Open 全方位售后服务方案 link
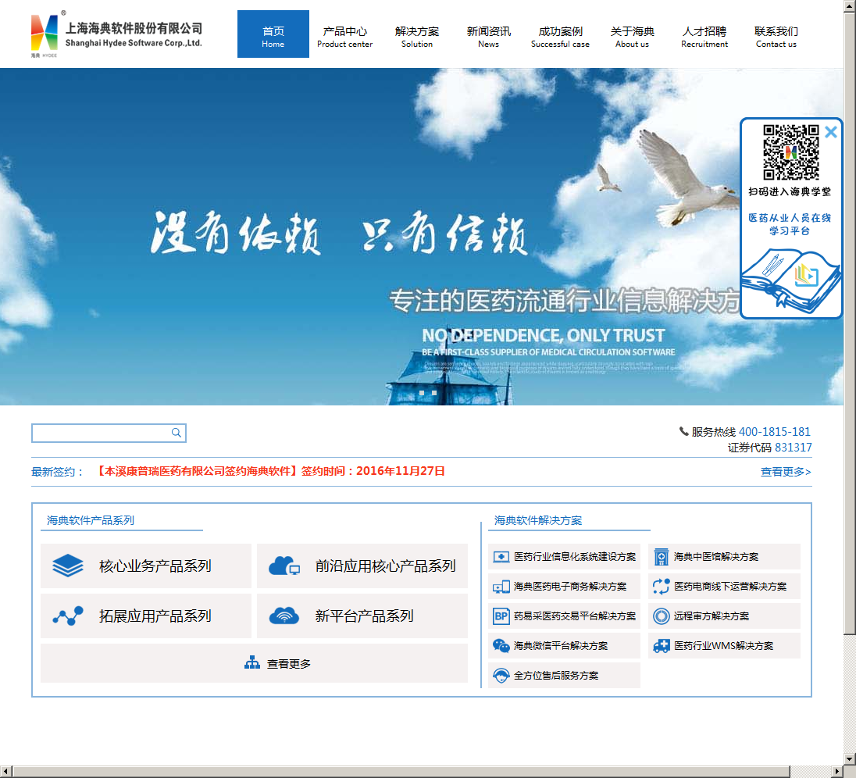This screenshot has height=778, width=856. click(564, 676)
